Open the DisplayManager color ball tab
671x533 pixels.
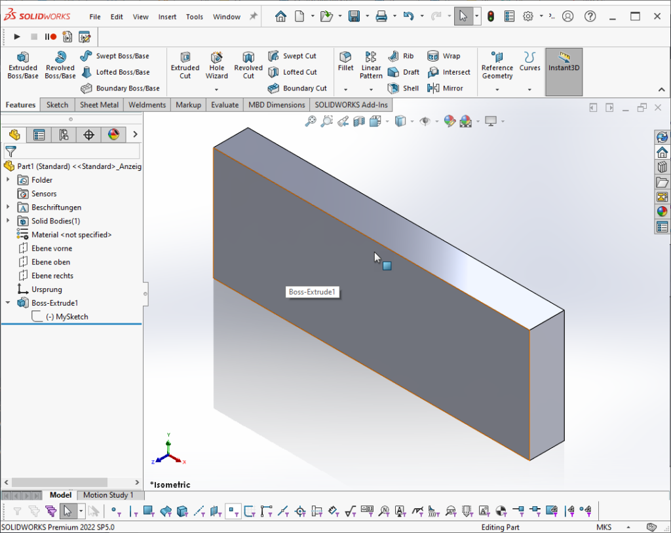tap(113, 135)
